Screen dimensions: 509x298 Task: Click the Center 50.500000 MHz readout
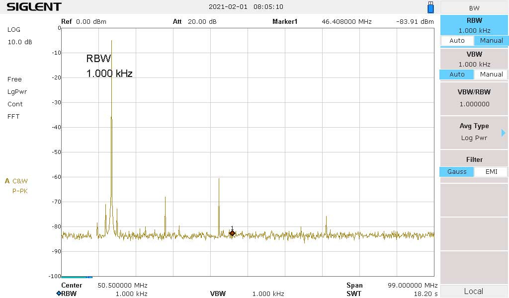click(104, 286)
